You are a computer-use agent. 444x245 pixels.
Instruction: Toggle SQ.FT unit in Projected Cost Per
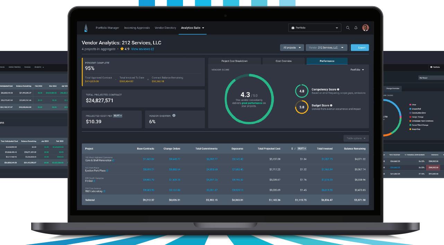coord(118,116)
